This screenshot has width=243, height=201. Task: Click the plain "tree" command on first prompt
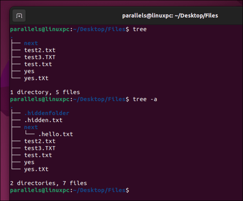[139, 29]
